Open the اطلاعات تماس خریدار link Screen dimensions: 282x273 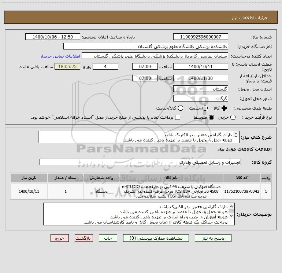coord(60,56)
